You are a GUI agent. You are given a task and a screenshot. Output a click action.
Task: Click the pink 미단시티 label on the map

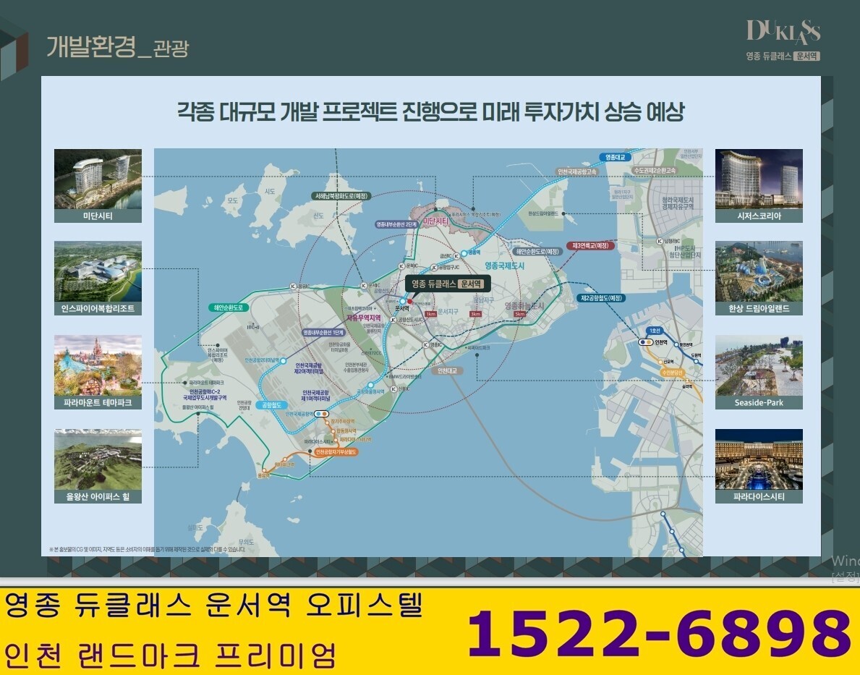(435, 221)
